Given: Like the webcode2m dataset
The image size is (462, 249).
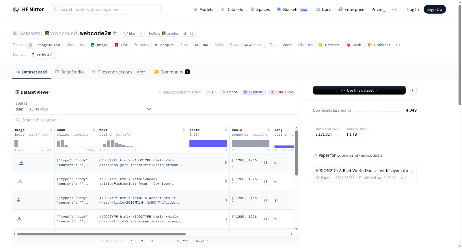Looking at the screenshot, I should click(129, 33).
